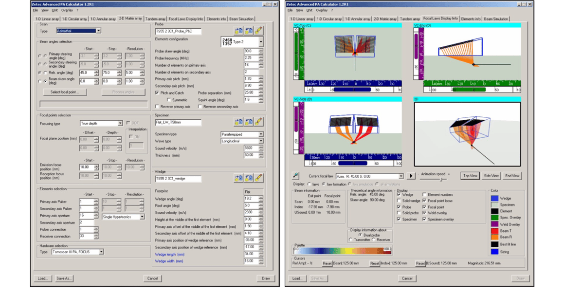Enable the Solid wedge display option
This screenshot has height=295, width=564.
point(399,201)
